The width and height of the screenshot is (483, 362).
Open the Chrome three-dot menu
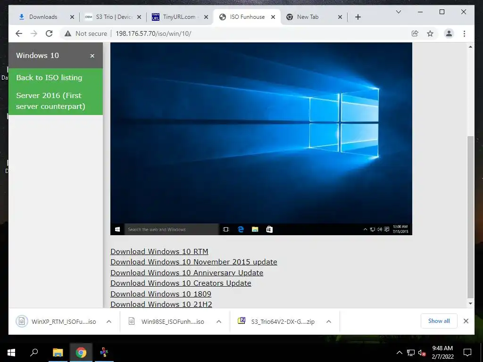[464, 33]
